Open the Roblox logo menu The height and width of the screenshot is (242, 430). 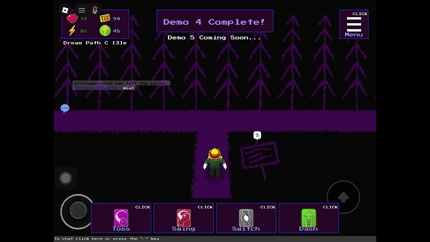point(65,10)
